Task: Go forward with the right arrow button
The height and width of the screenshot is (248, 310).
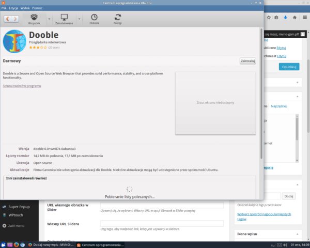Action: [x=15, y=19]
